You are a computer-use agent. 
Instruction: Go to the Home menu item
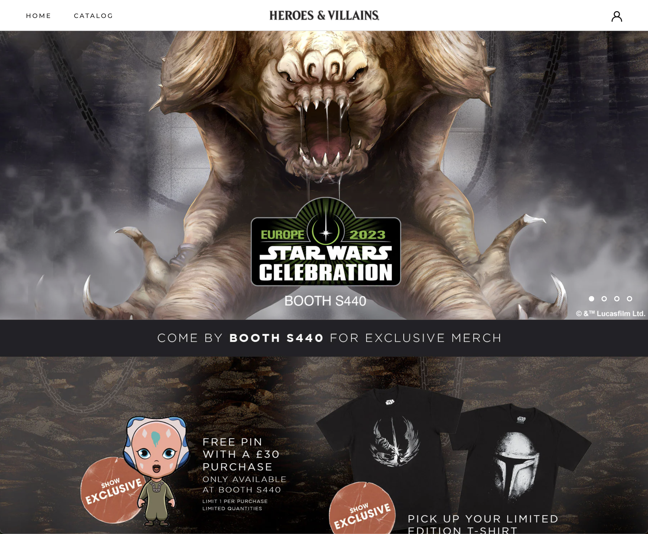click(x=38, y=16)
